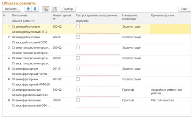Select the Обстоятельства cell
The width and height of the screenshot is (192, 118).
coord(162,100)
